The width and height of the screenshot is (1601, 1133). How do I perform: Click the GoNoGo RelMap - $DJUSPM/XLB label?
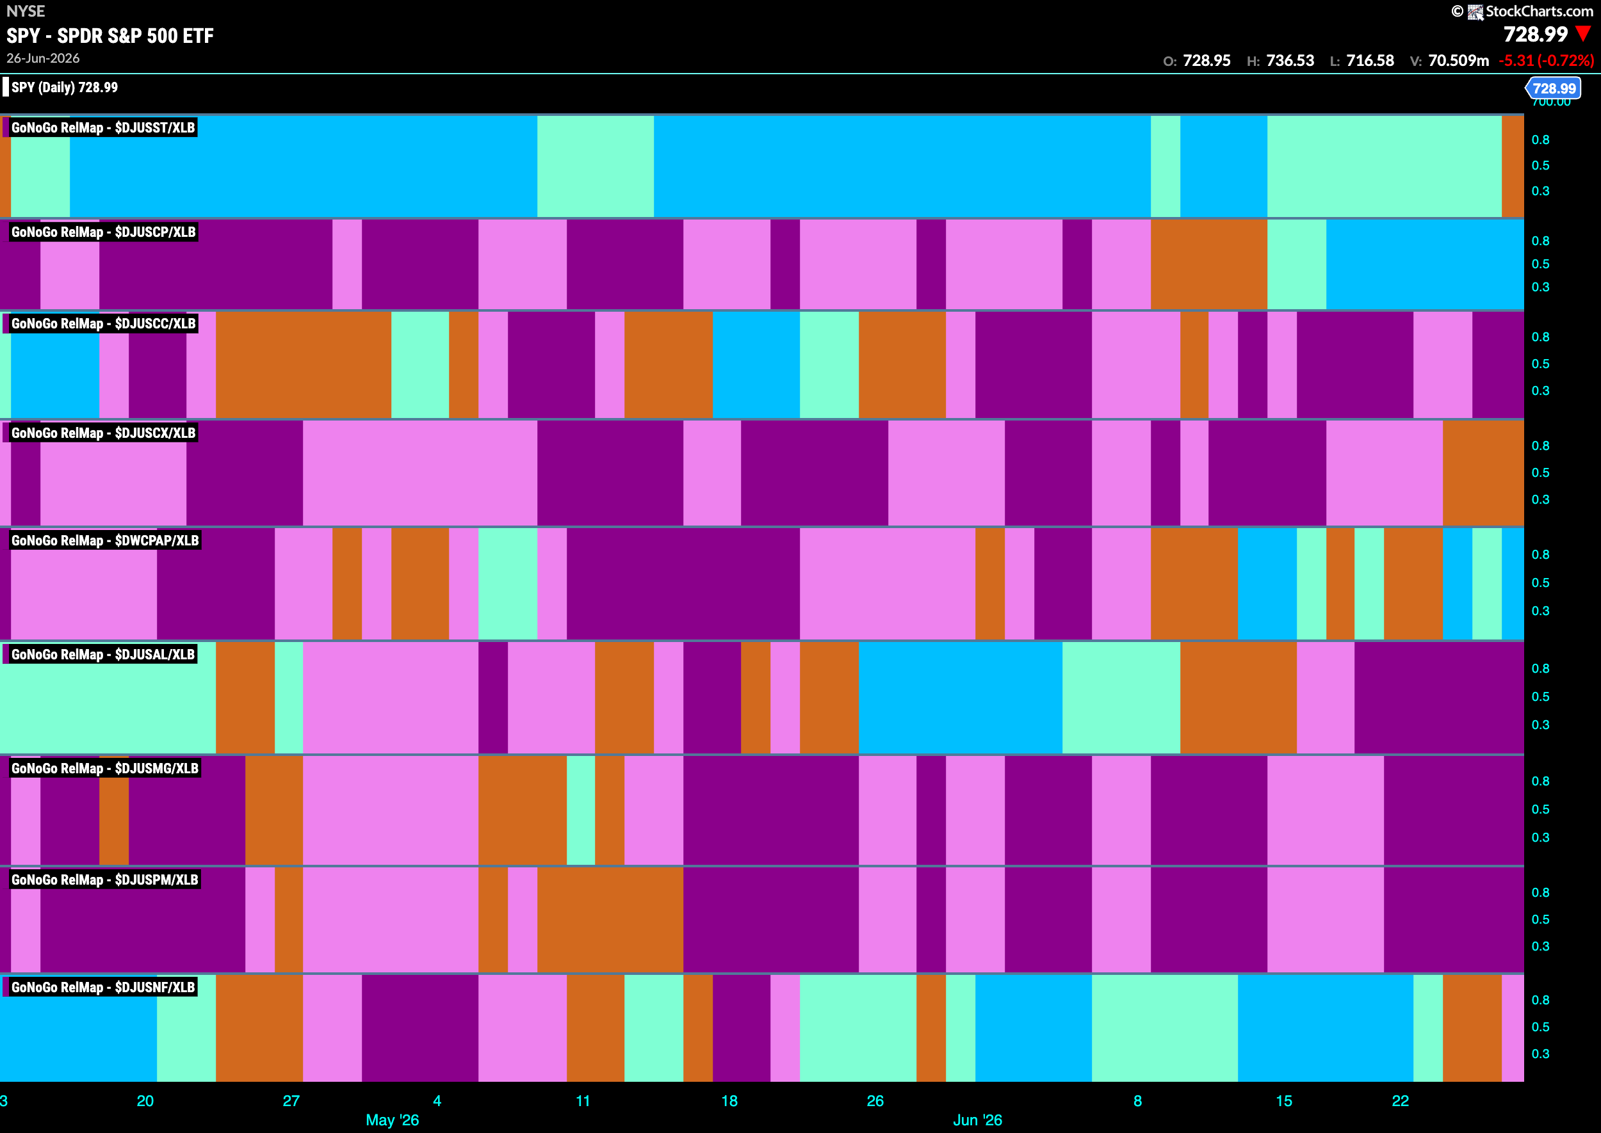[x=104, y=880]
